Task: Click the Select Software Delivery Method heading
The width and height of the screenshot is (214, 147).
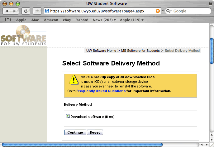Action: [111, 63]
